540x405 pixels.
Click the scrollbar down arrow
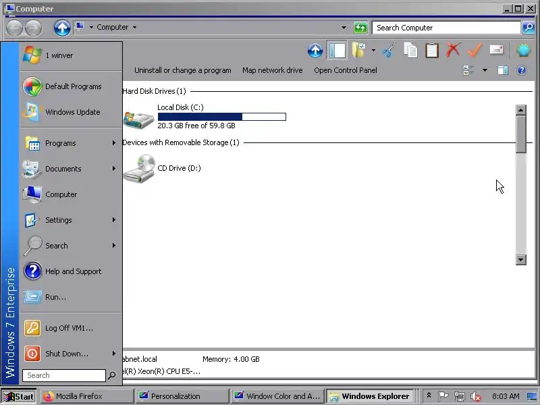pyautogui.click(x=521, y=260)
